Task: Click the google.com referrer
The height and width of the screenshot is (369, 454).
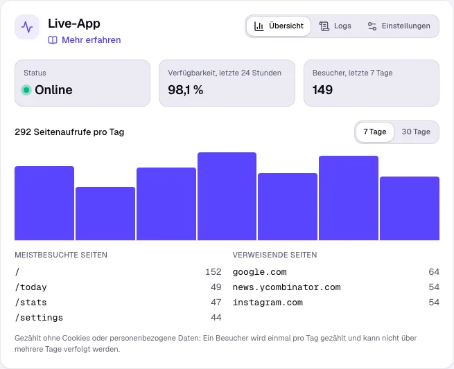Action: [x=260, y=272]
